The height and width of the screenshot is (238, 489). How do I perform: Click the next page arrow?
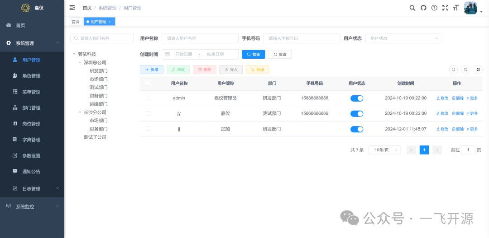(437, 150)
